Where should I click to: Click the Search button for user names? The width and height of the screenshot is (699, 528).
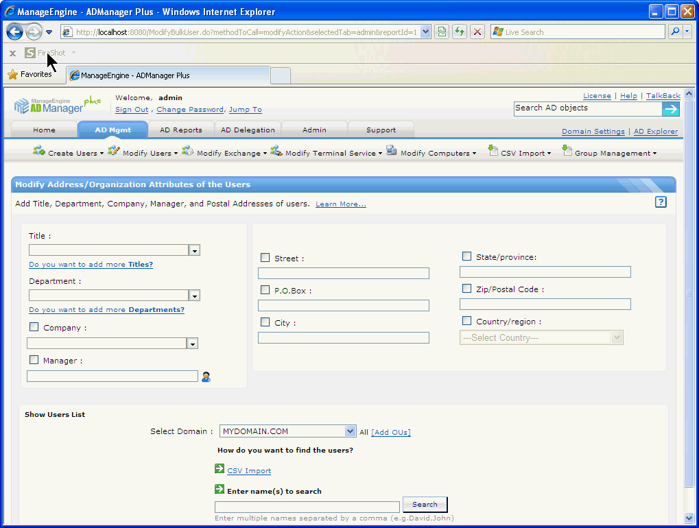tap(425, 505)
